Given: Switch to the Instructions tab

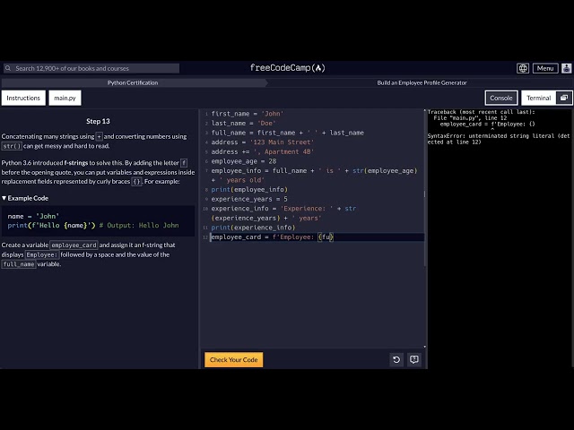Looking at the screenshot, I should tap(23, 98).
